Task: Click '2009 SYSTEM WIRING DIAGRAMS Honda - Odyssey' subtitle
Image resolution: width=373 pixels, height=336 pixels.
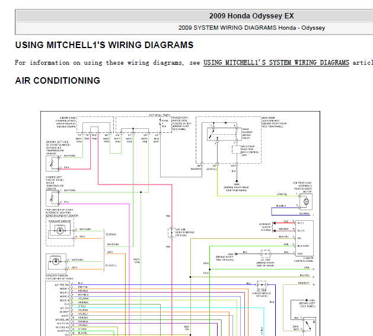Action: tap(251, 28)
